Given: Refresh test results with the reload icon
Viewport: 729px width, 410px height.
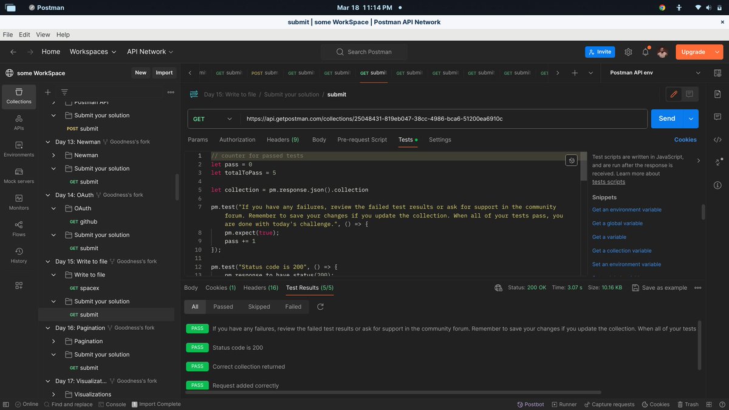Looking at the screenshot, I should (x=320, y=307).
